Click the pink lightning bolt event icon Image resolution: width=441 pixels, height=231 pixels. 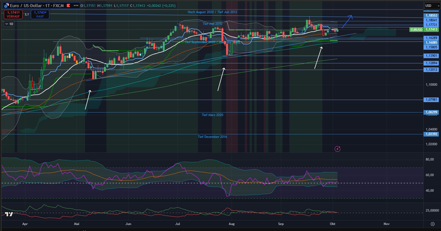(337, 149)
